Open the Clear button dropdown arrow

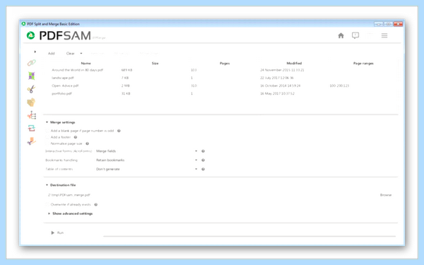click(81, 54)
